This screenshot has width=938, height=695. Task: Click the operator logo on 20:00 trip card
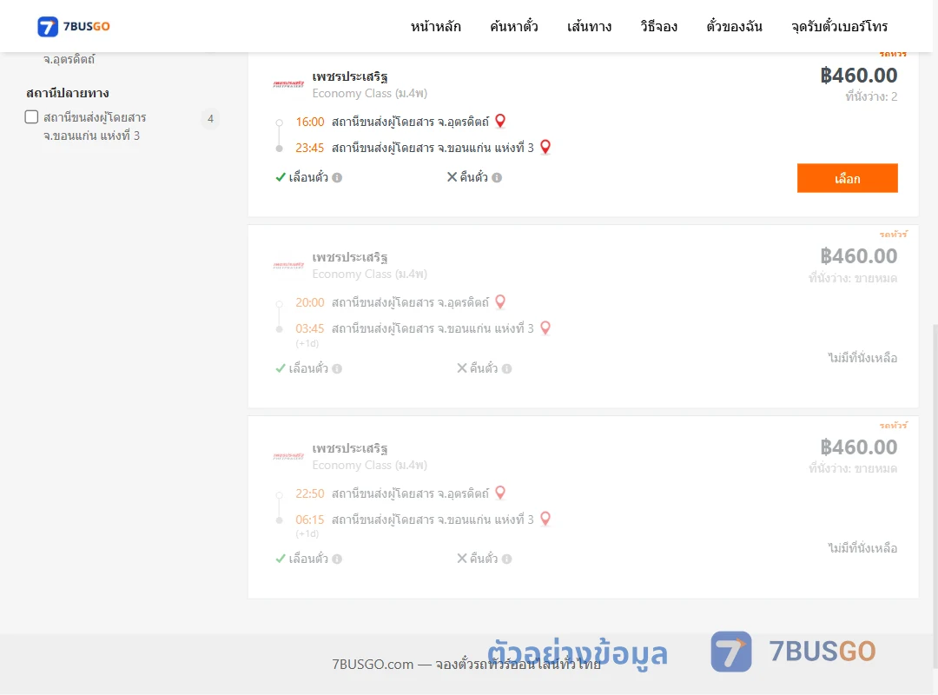pos(288,265)
